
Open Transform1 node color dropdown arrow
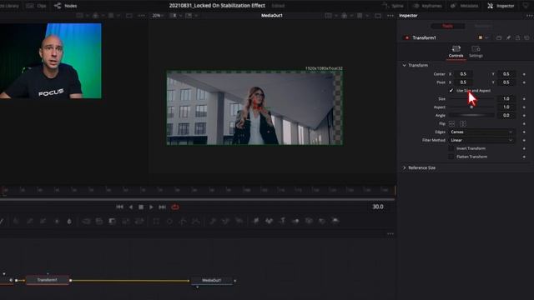[486, 37]
